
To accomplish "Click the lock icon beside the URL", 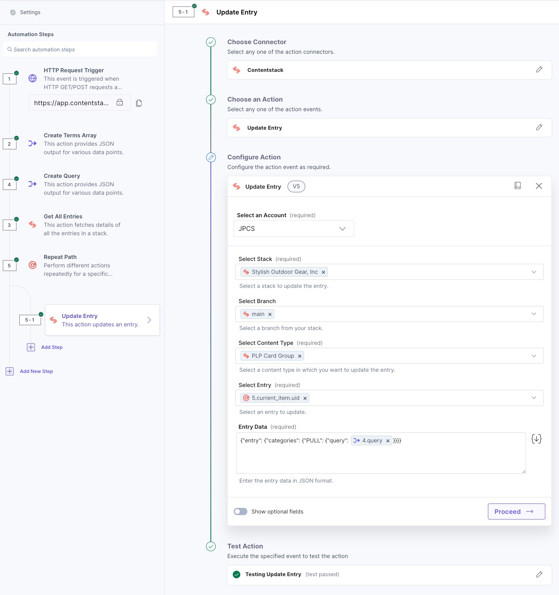I will 120,102.
